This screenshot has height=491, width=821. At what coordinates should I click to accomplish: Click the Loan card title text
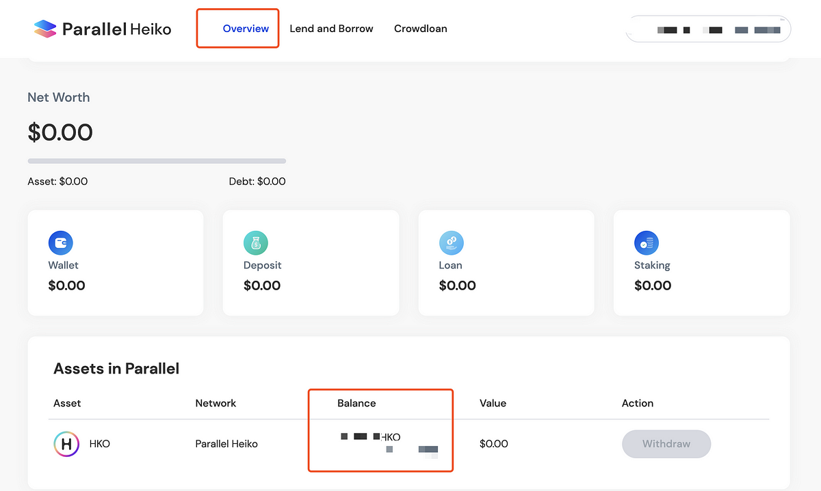click(x=450, y=265)
